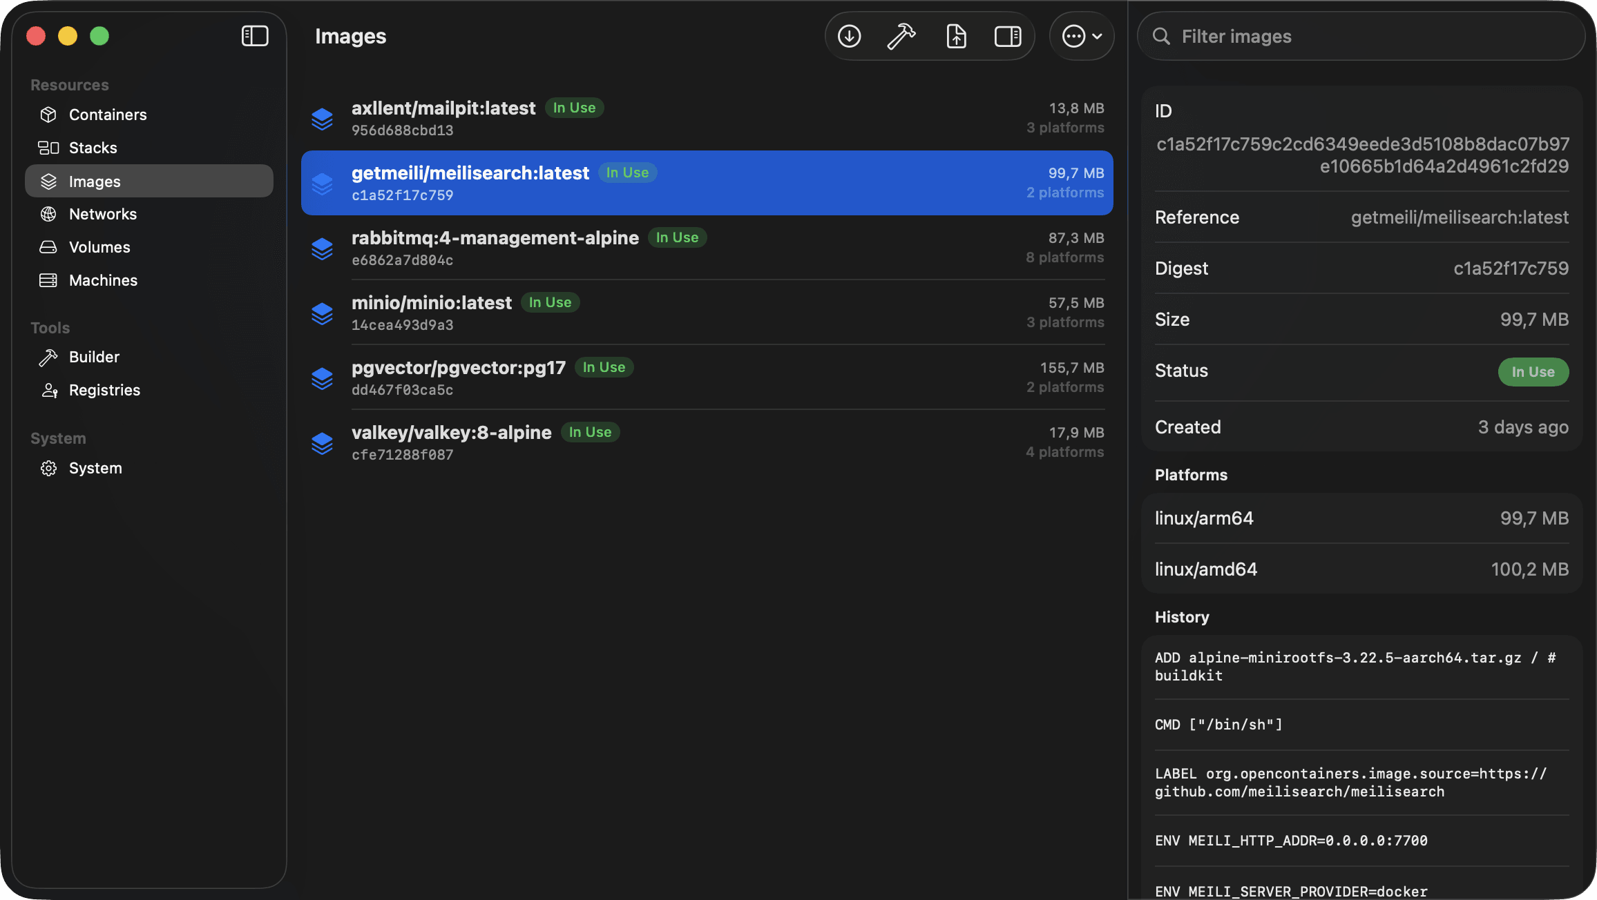Click the layers icon beside rabbitmq

pyautogui.click(x=322, y=248)
